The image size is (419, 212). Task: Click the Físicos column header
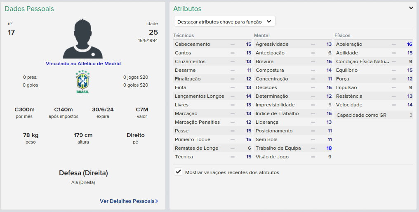[342, 35]
